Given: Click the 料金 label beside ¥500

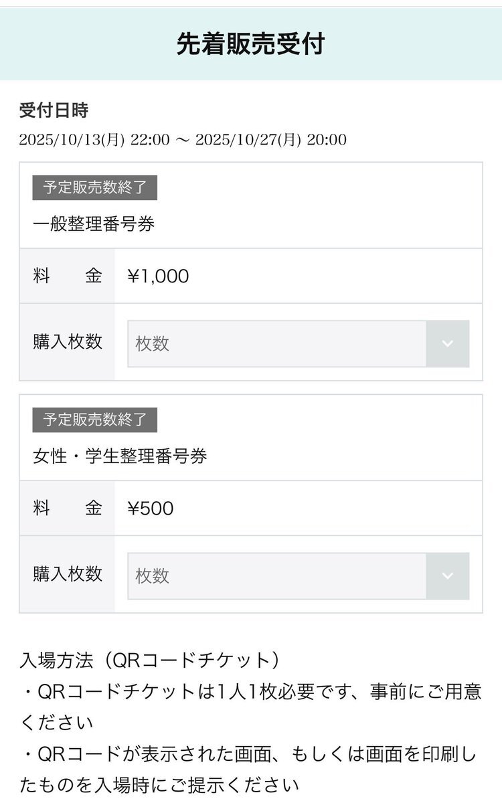Looking at the screenshot, I should 68,508.
